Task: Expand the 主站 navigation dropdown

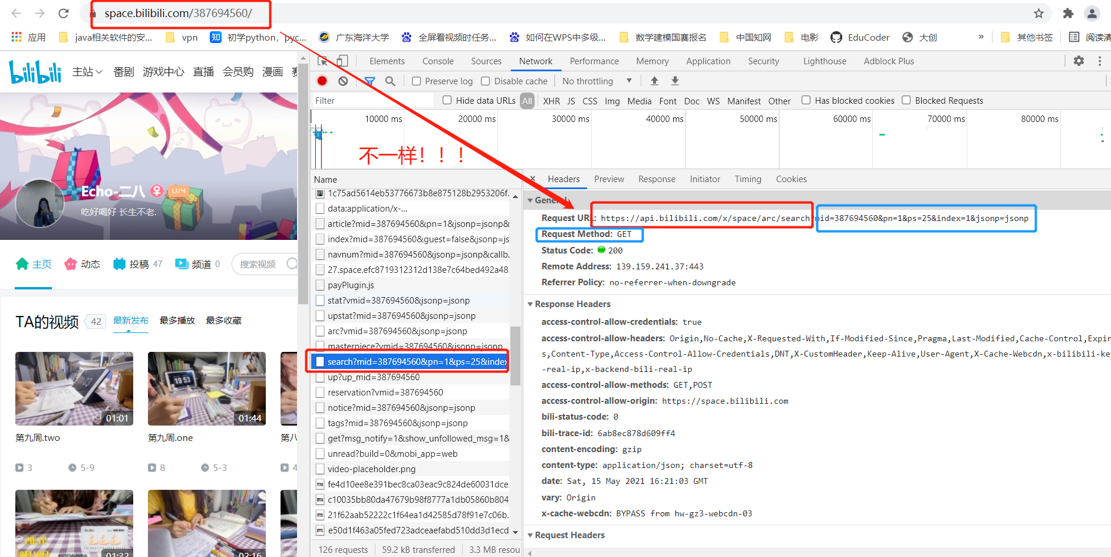Action: click(87, 71)
